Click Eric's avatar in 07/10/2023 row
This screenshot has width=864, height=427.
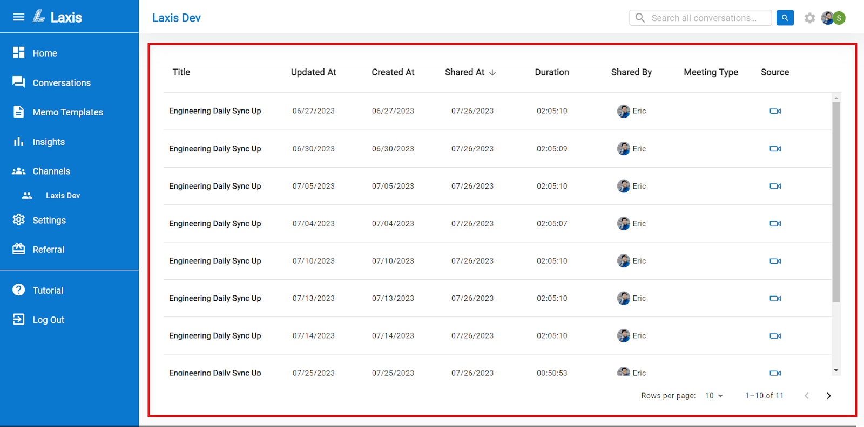pyautogui.click(x=623, y=261)
